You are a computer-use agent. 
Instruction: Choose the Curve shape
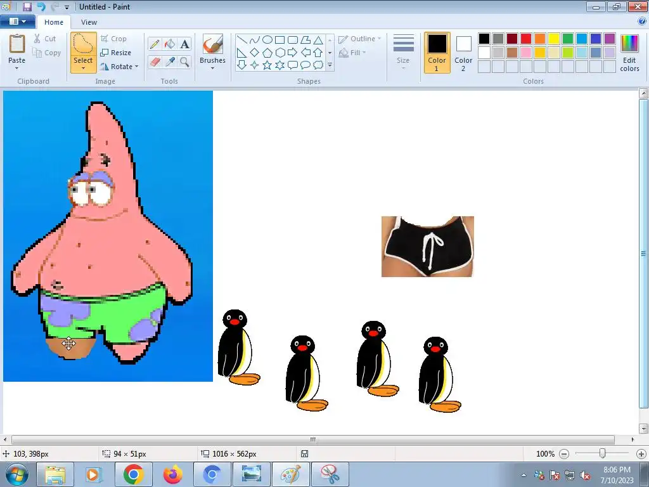[x=255, y=40]
